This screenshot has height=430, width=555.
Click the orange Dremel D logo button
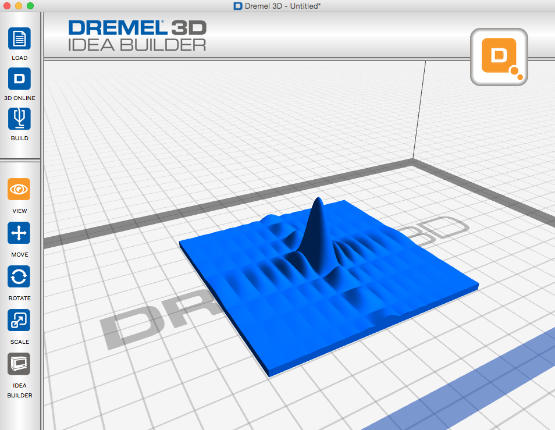click(499, 57)
